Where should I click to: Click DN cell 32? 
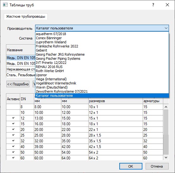click(x=27, y=141)
